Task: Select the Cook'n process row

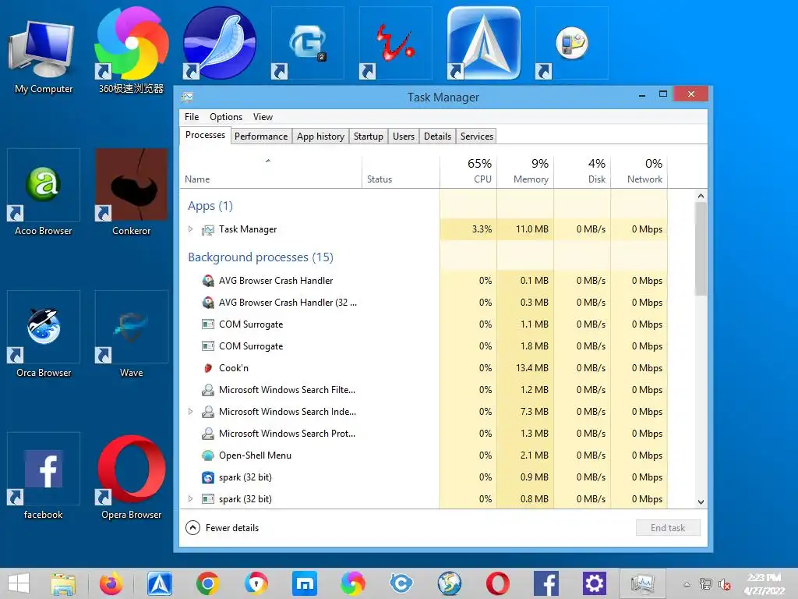Action: [x=424, y=368]
